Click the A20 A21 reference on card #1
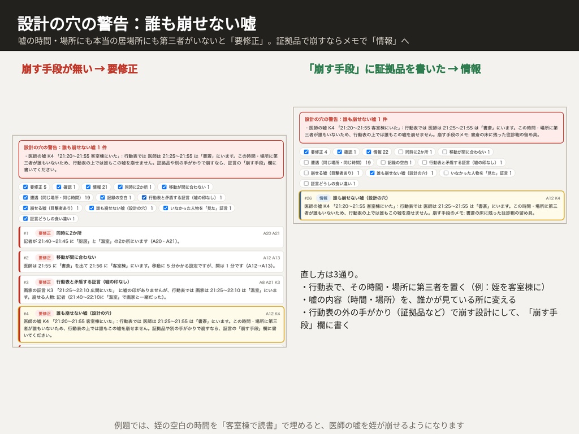Viewport: 579px width, 434px height. tap(271, 233)
